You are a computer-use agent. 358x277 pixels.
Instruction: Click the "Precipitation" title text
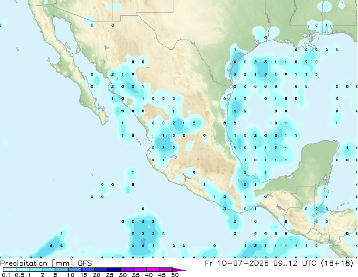tap(24, 263)
